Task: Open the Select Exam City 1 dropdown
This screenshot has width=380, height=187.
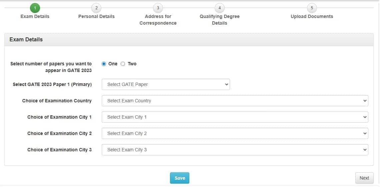Action: 235,117
